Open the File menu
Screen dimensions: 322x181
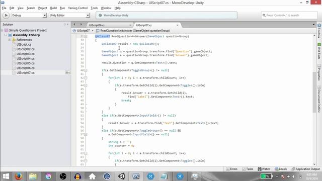click(4, 8)
